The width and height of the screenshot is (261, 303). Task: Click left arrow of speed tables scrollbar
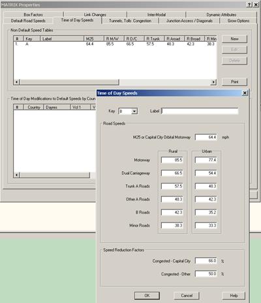(x=16, y=82)
